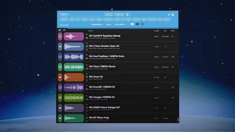Favorite WA E Bass Modern Open A0 star

(87, 43)
